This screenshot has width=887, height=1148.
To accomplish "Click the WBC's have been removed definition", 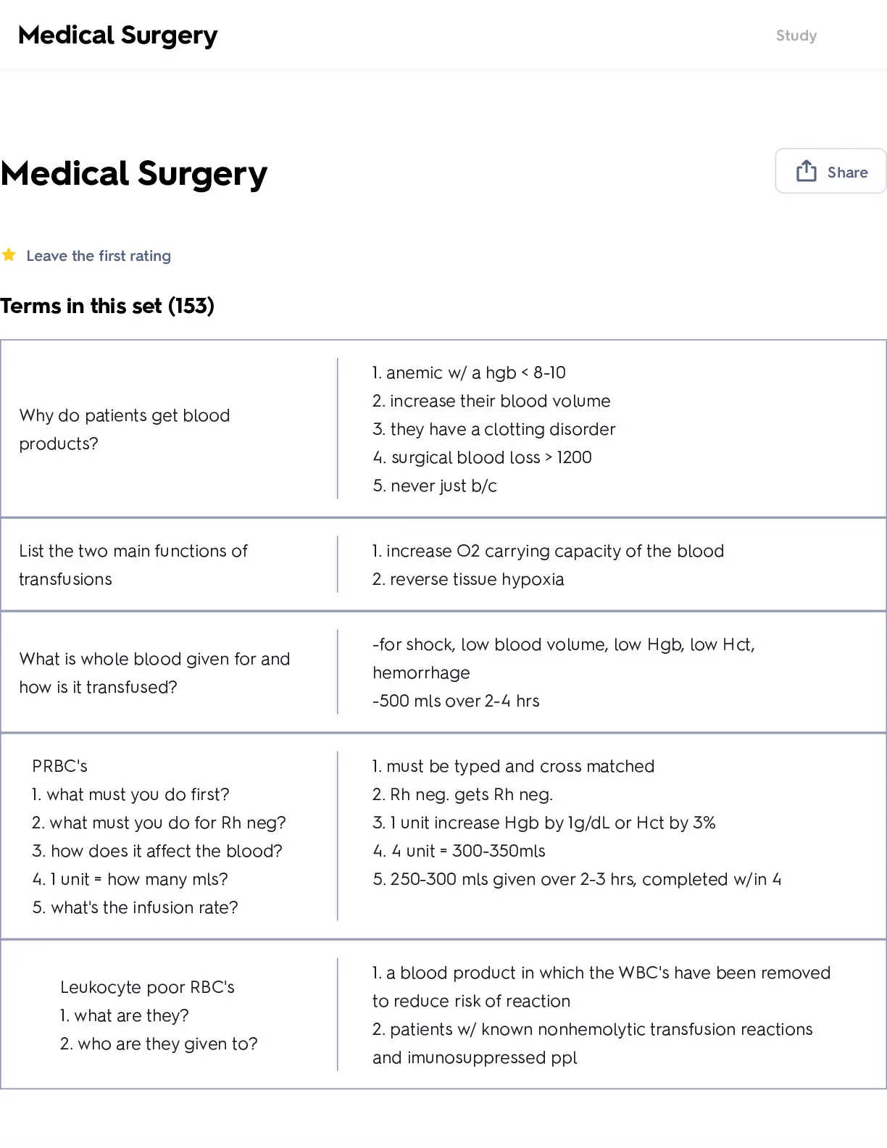I will pos(601,986).
